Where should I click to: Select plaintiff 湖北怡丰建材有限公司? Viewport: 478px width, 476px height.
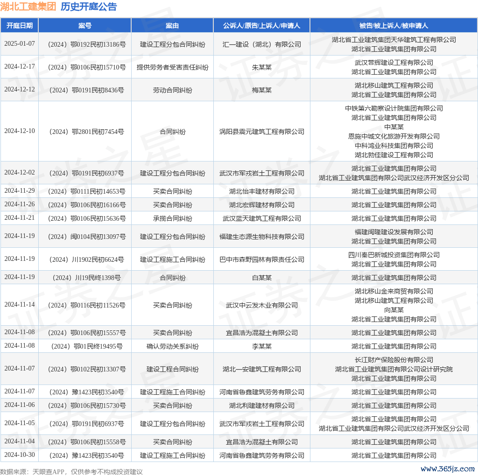point(261,191)
